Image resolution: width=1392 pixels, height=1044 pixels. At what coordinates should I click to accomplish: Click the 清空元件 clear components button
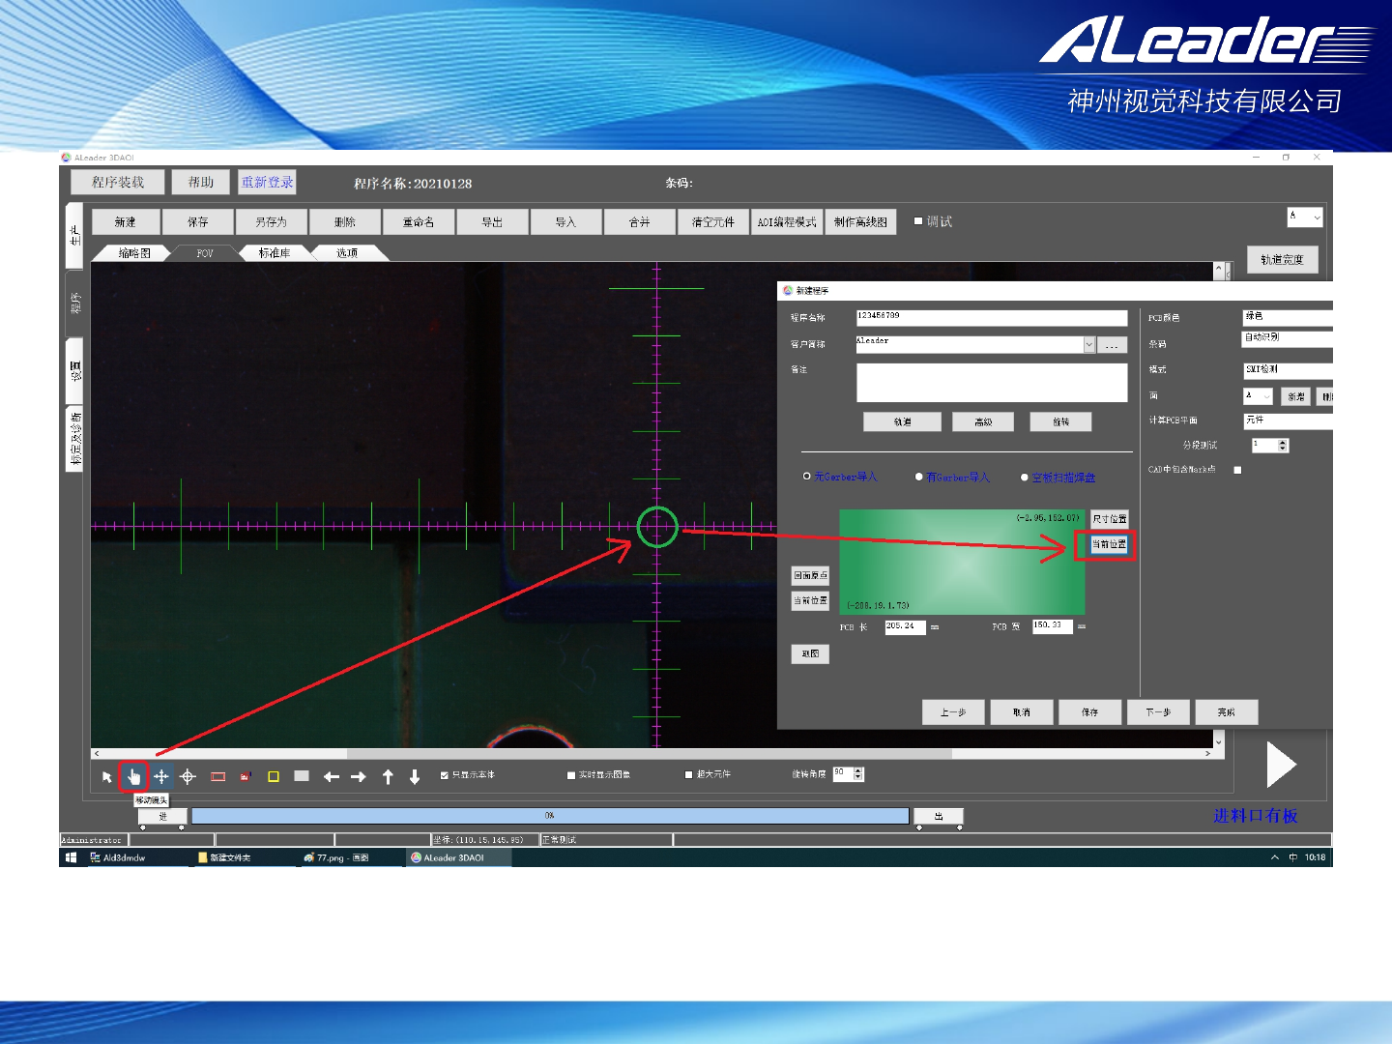click(x=713, y=222)
